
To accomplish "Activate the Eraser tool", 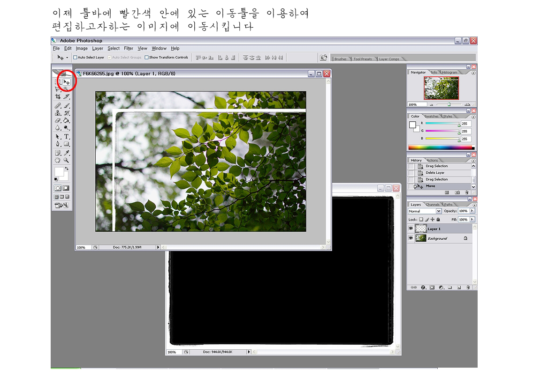I will [x=58, y=120].
